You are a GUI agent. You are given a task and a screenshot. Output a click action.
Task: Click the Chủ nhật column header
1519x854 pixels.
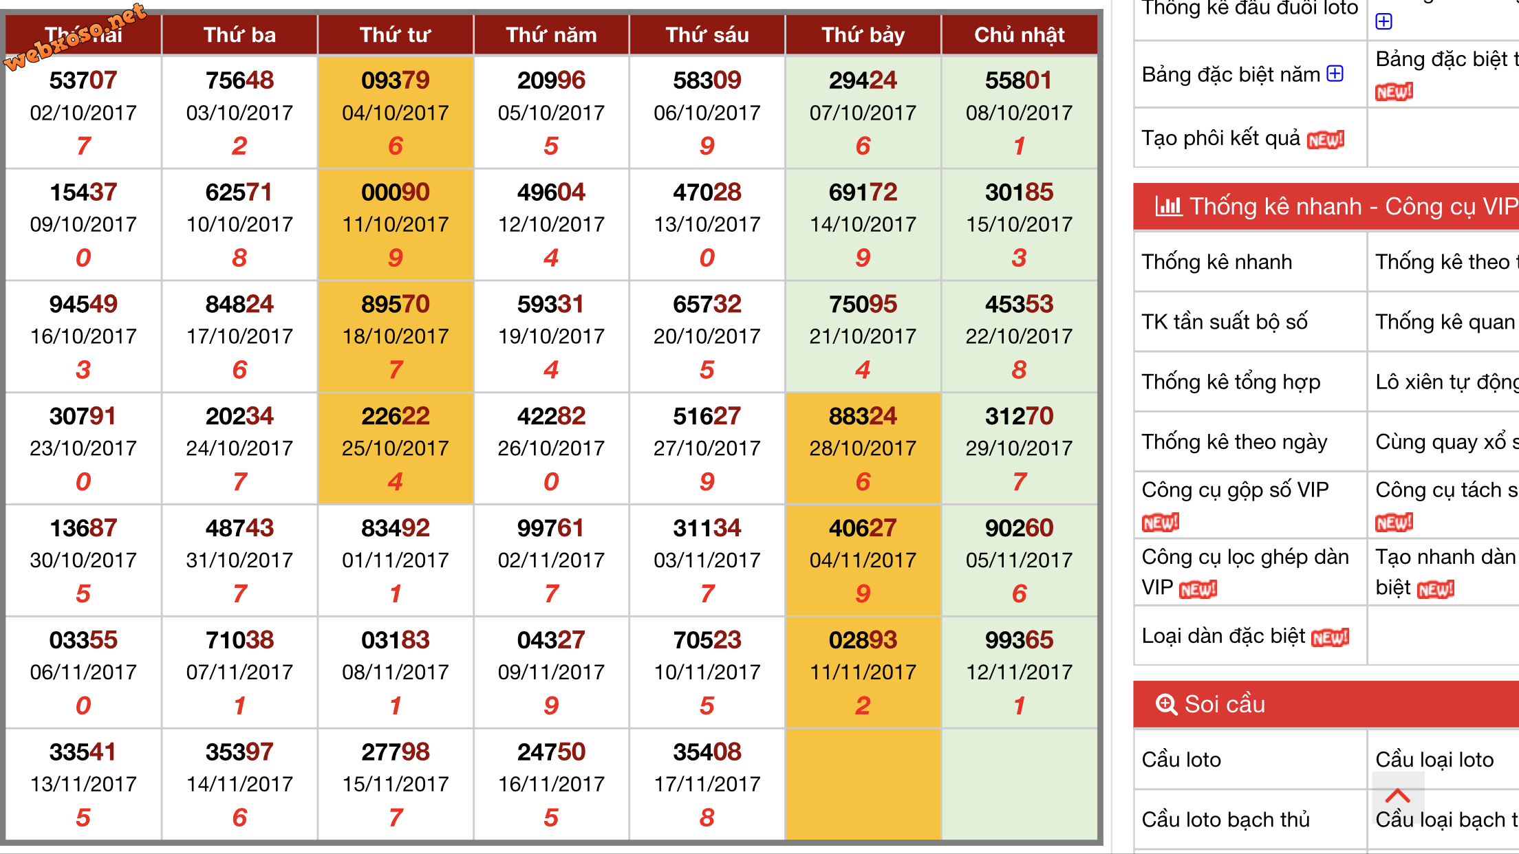1019,34
